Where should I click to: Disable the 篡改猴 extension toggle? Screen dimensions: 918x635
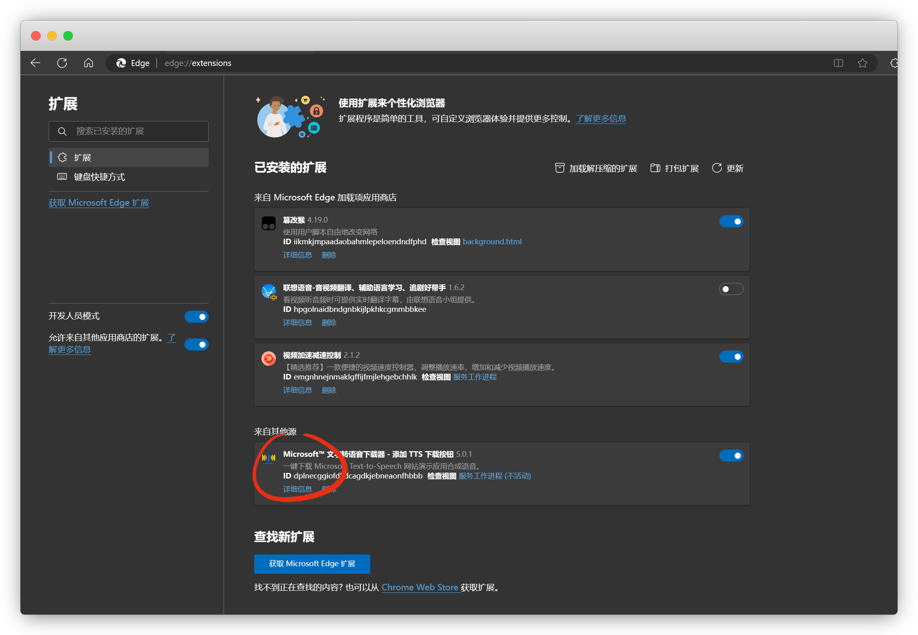[x=731, y=221]
